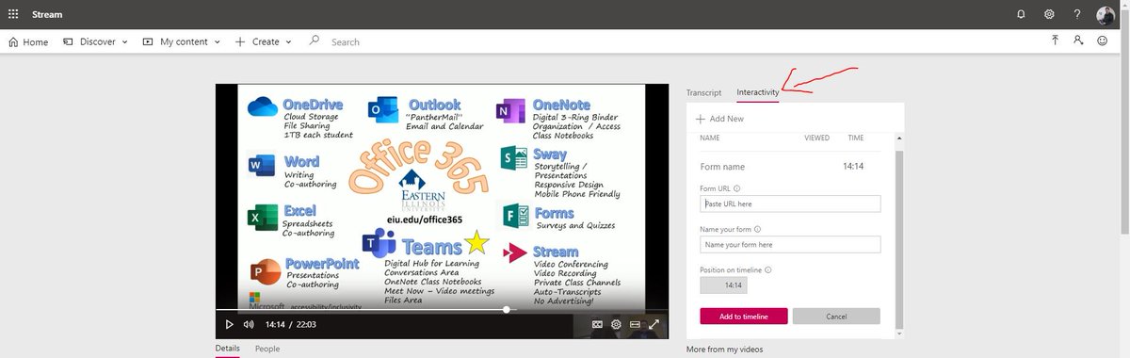Go to Home in the navigation bar
The height and width of the screenshot is (358, 1130).
point(28,41)
